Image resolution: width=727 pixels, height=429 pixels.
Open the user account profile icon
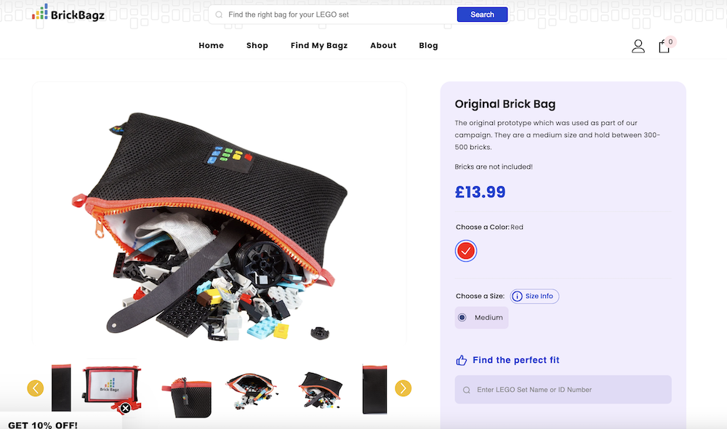coord(638,45)
